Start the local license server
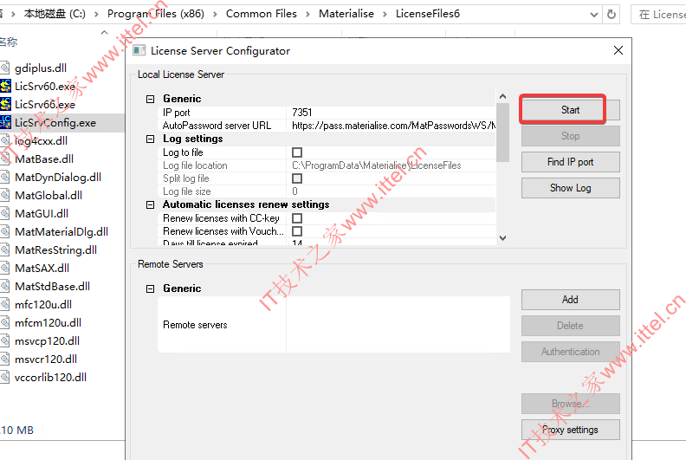The width and height of the screenshot is (686, 460). 570,110
